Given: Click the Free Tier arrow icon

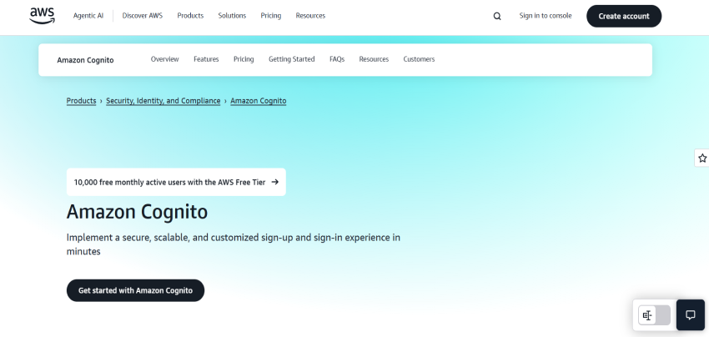Looking at the screenshot, I should coord(275,182).
